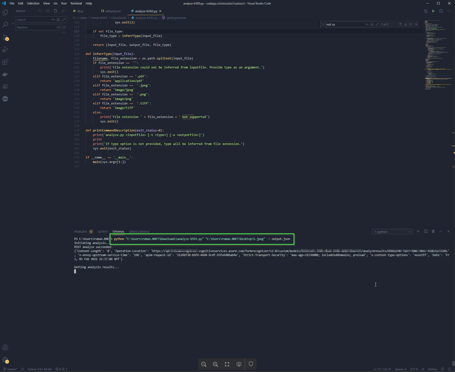Click the Downloads breadcrumb
Image resolution: width=455 pixels, height=372 pixels.
[119, 18]
